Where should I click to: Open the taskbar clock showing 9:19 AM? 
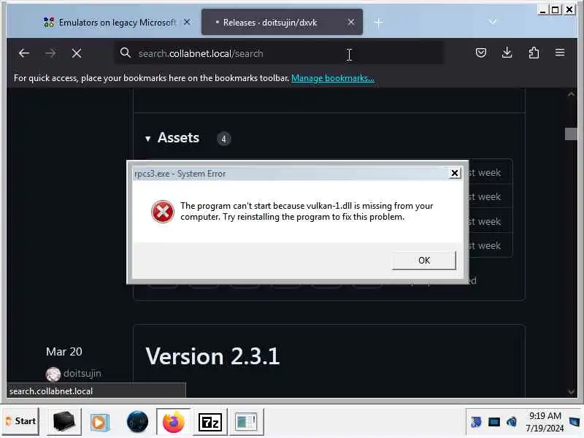[x=545, y=422]
